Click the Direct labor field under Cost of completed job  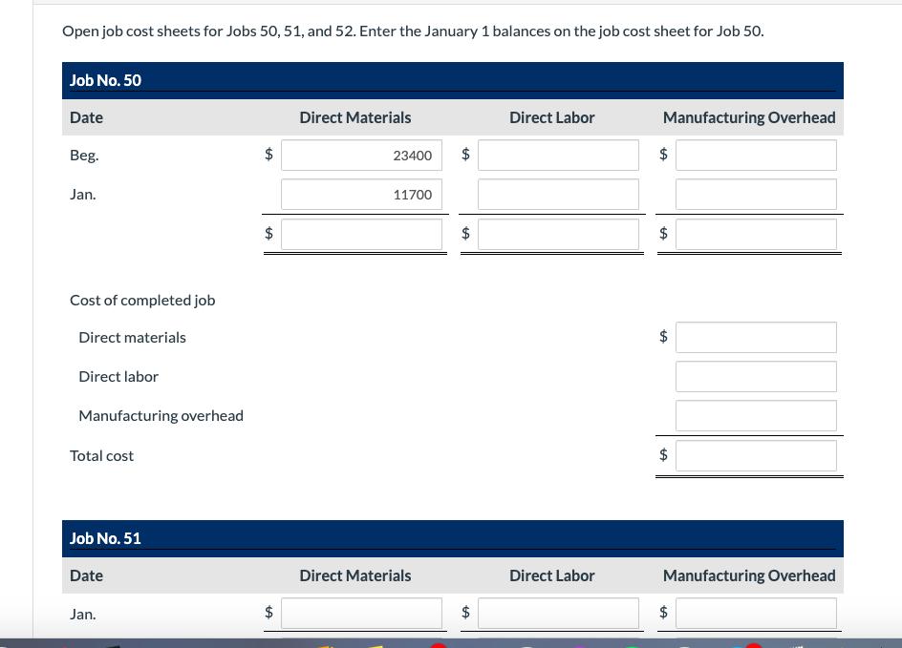[x=756, y=376]
